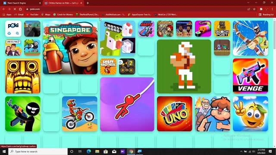Select the Venge game tile

250,76
